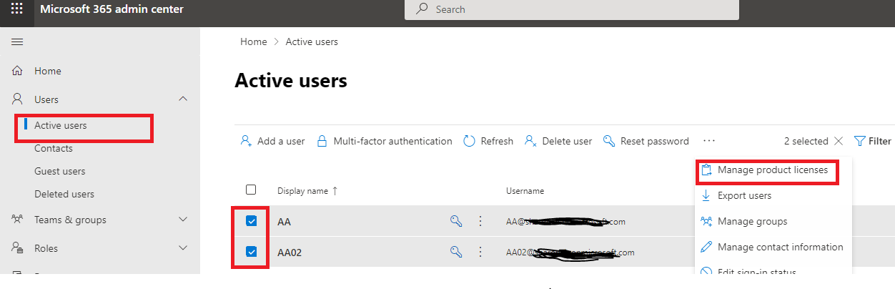895x289 pixels.
Task: Open Guest users in sidebar
Action: [60, 171]
